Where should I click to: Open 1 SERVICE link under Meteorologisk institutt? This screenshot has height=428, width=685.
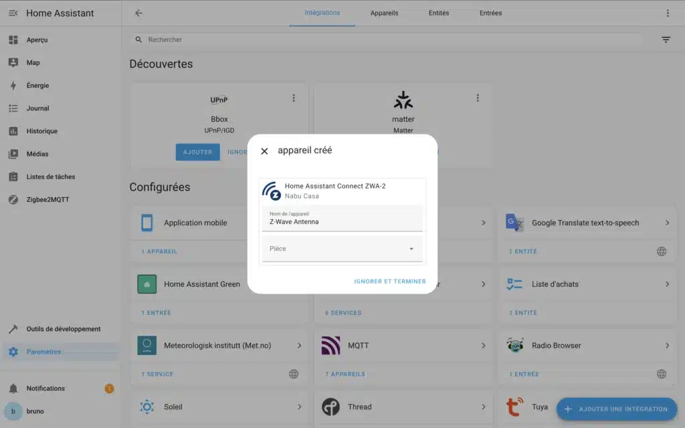click(x=157, y=374)
